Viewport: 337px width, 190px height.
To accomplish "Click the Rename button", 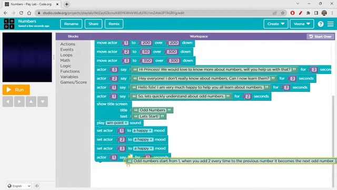I will click(x=71, y=24).
